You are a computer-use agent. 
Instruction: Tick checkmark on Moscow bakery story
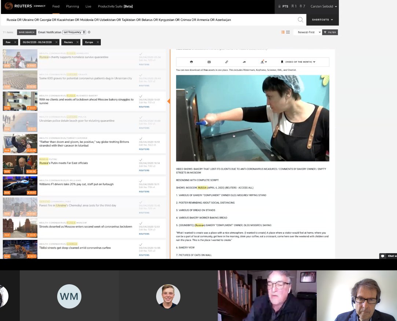140,96
